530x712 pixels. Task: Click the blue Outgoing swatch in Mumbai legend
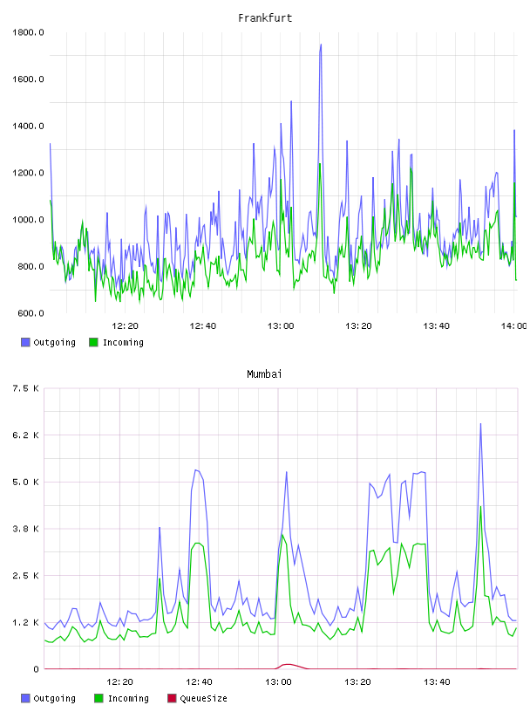click(x=25, y=698)
